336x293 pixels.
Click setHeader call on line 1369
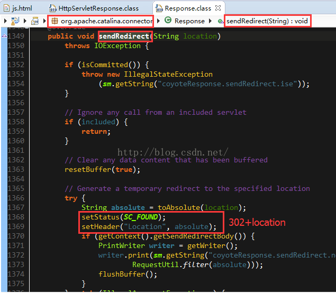tap(149, 226)
